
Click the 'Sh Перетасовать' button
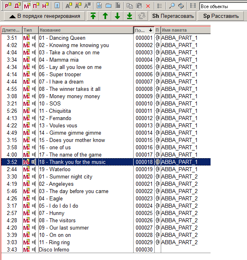click(x=173, y=16)
